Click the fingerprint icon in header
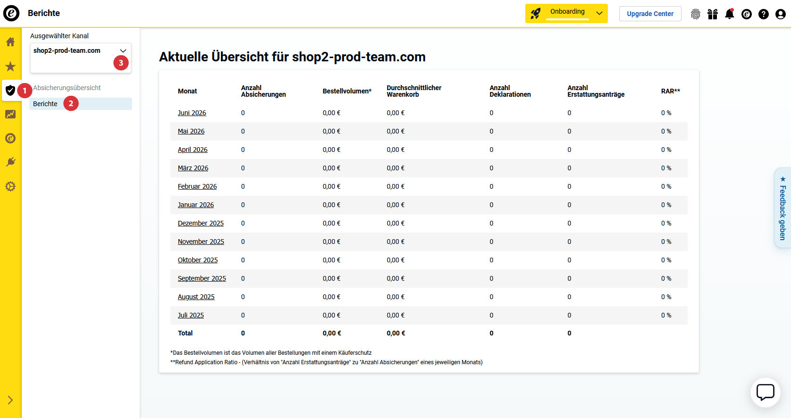 point(696,14)
